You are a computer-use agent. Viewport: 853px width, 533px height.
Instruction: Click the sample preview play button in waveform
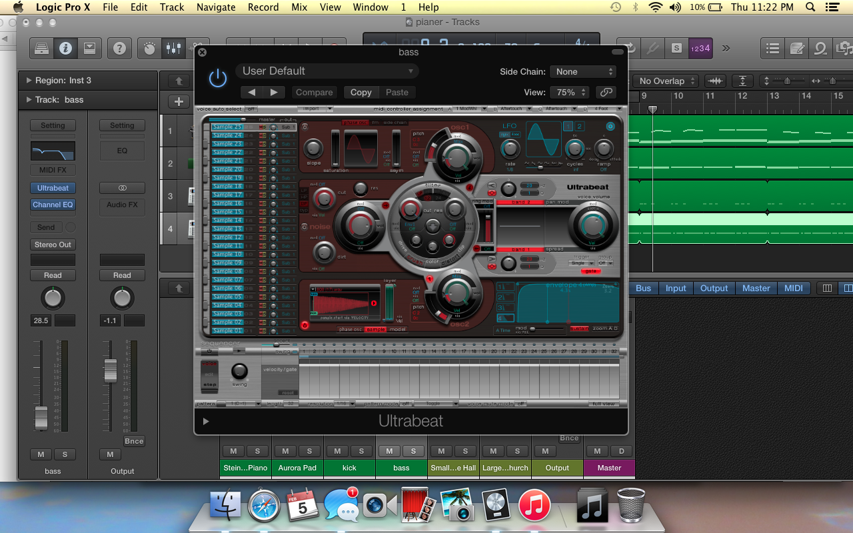[x=373, y=304]
